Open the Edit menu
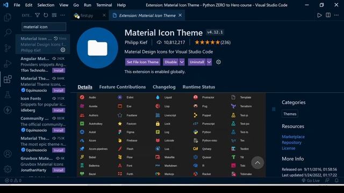 tap(28, 5)
